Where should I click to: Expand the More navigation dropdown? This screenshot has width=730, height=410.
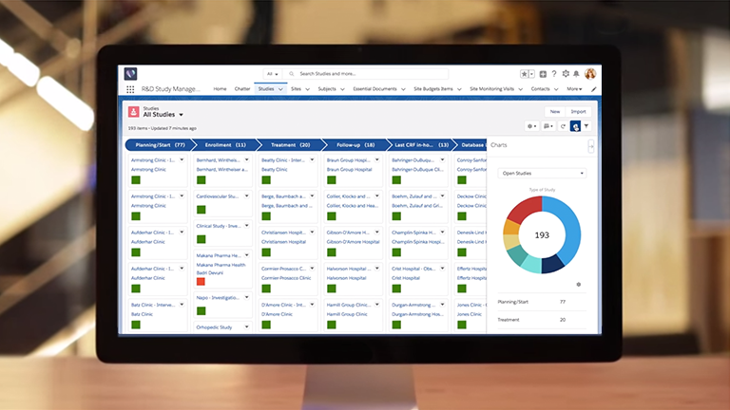click(x=574, y=89)
